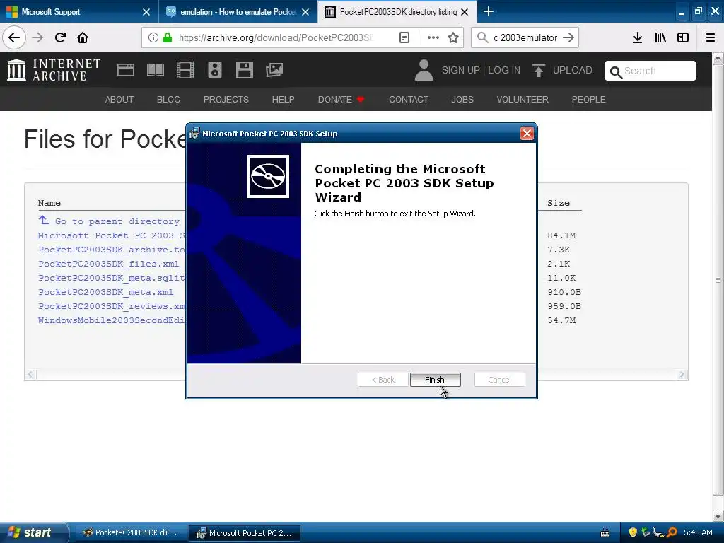This screenshot has height=543, width=724.
Task: Click LOG IN link
Action: tap(504, 70)
